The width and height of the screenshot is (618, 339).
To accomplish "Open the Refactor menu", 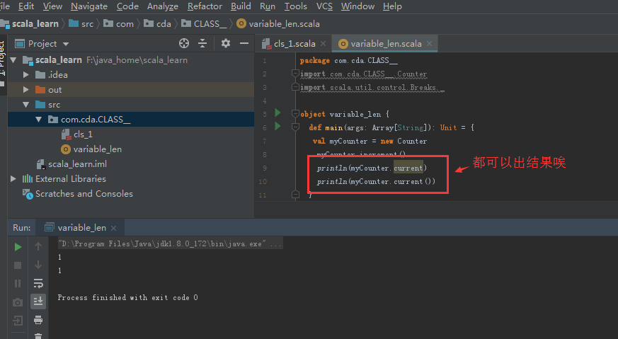I will tap(205, 6).
